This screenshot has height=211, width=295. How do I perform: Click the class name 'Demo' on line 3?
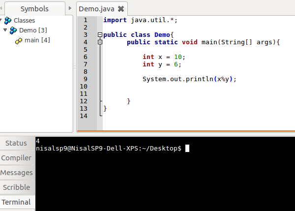tap(162, 35)
